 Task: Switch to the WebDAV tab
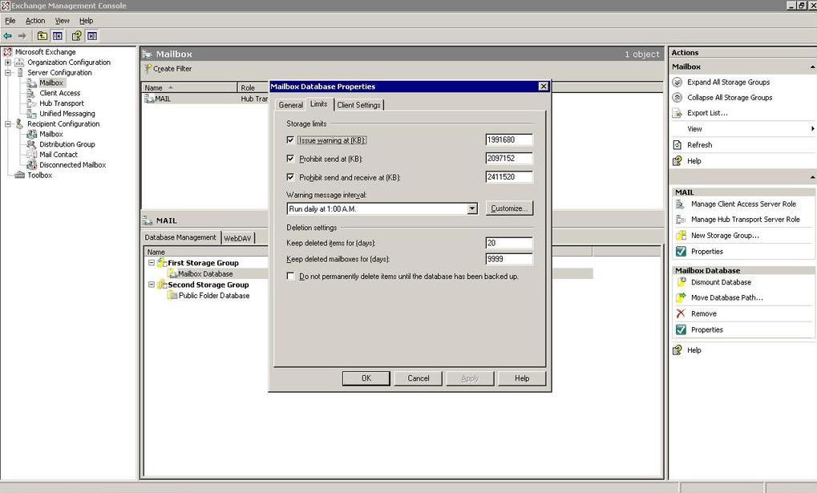[237, 238]
